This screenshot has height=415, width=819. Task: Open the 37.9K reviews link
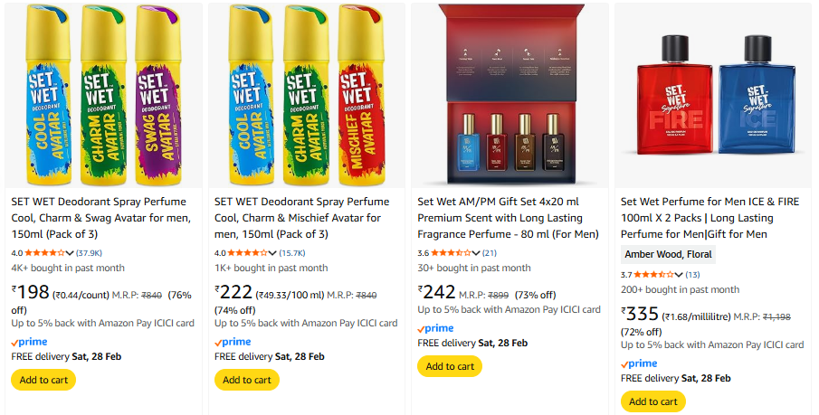pyautogui.click(x=89, y=252)
